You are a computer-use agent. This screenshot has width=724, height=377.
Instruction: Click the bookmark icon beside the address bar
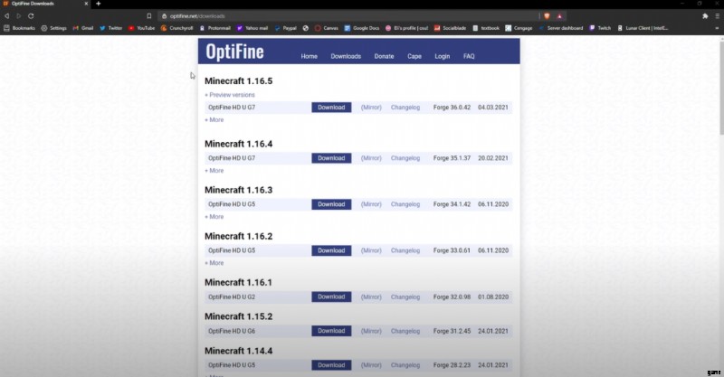[x=148, y=16]
